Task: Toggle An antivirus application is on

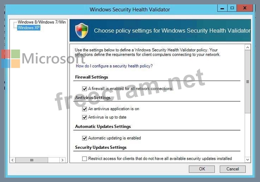Action: 84,109
